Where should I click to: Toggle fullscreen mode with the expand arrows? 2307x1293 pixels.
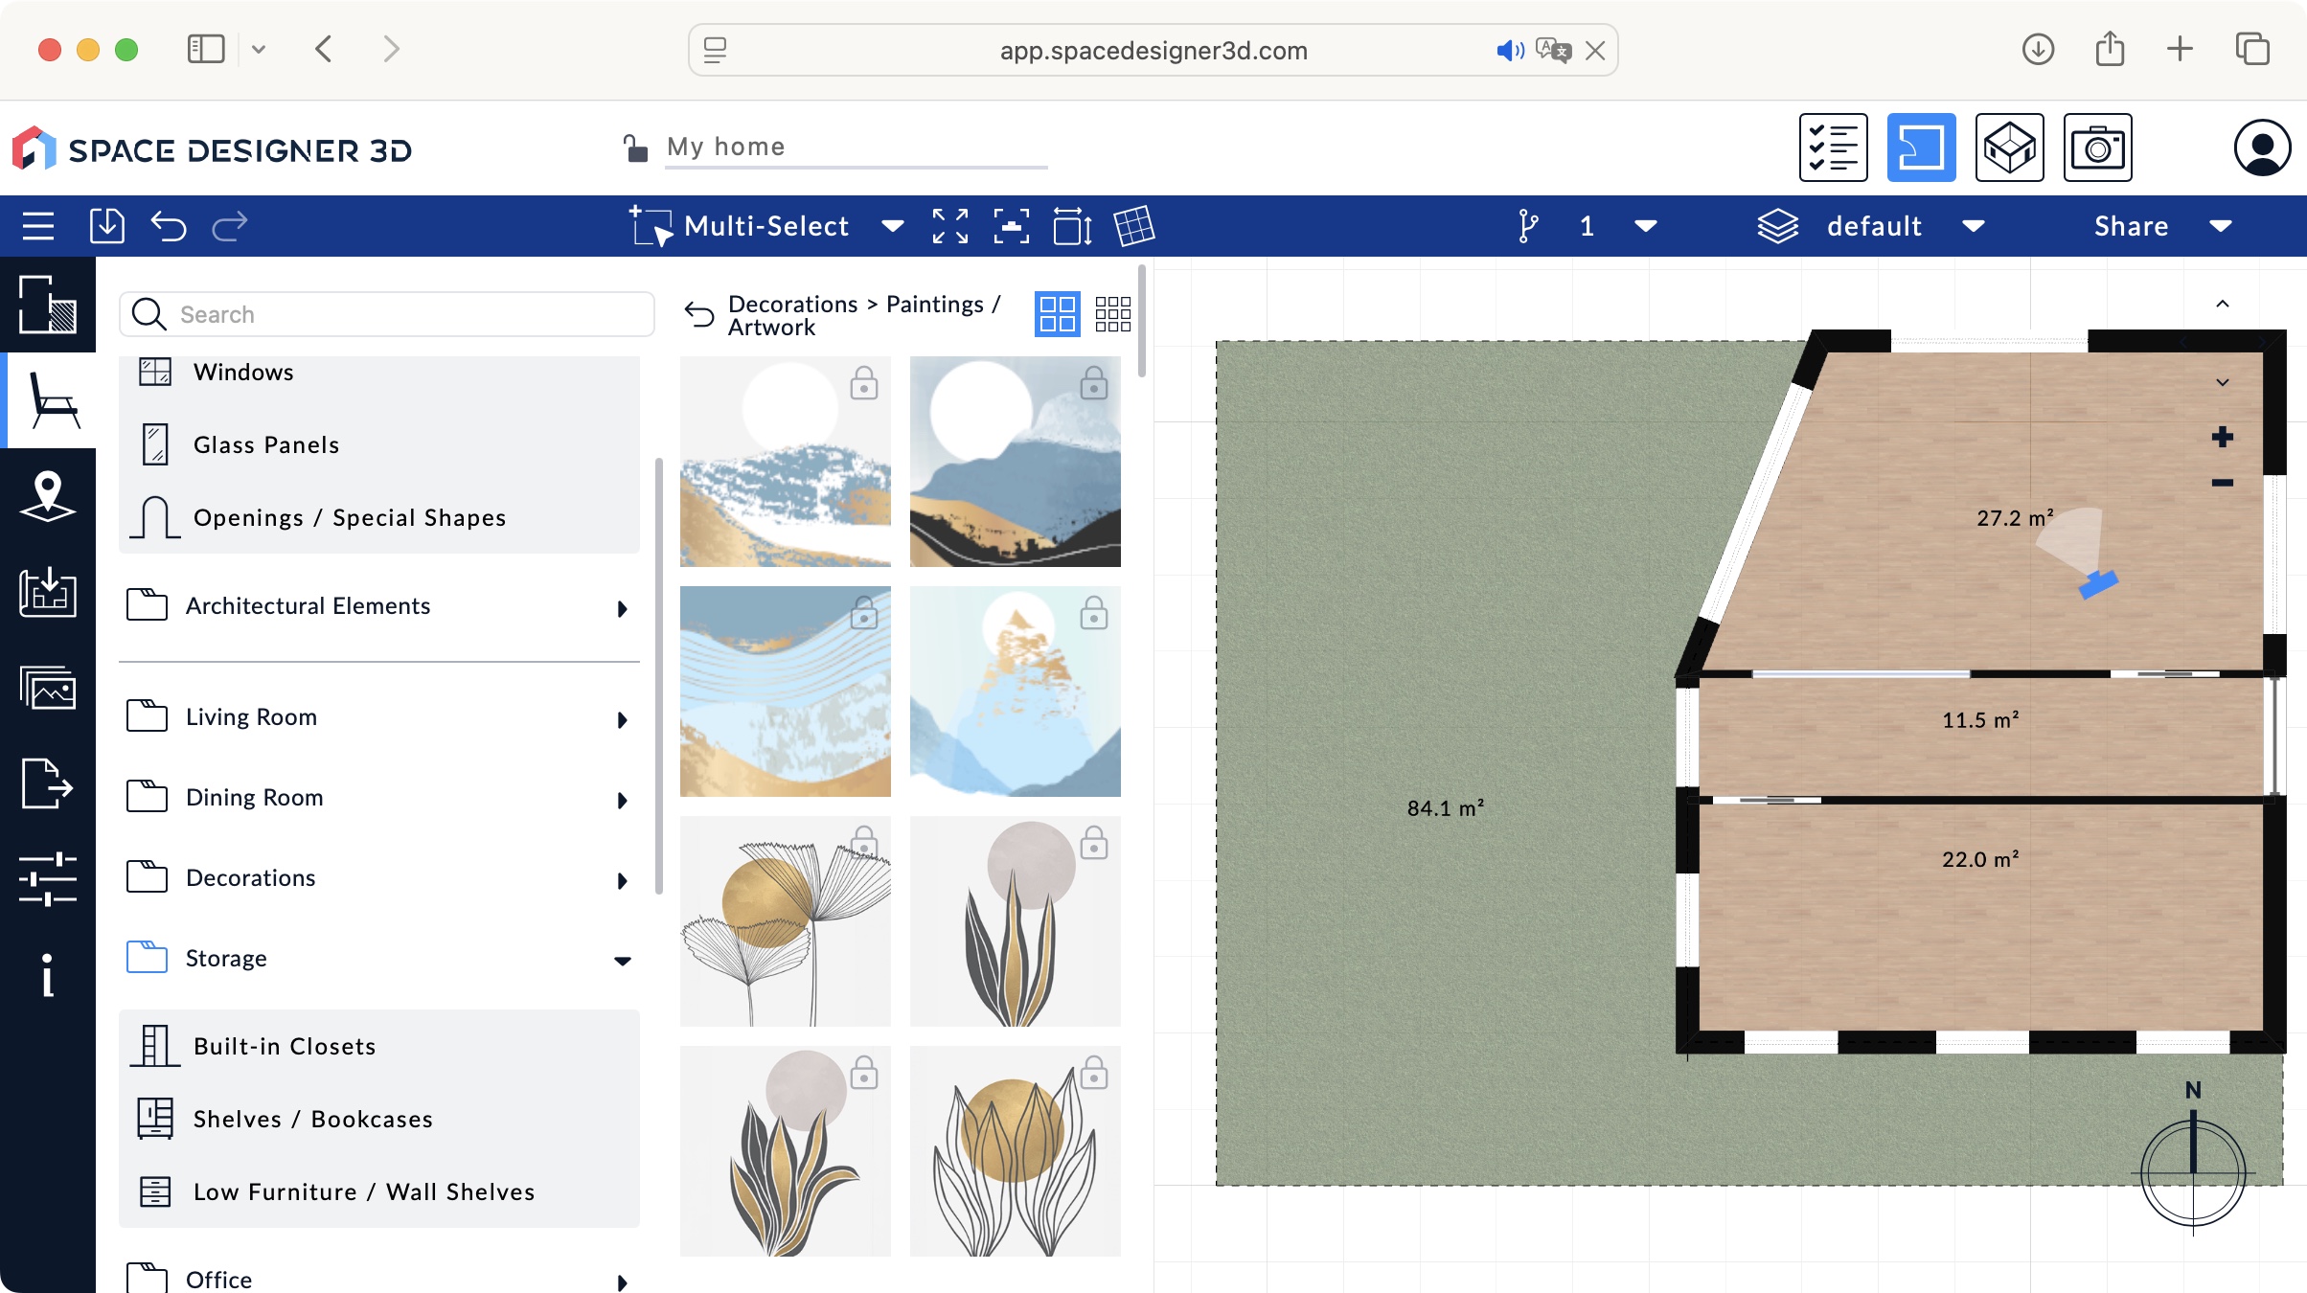click(949, 226)
